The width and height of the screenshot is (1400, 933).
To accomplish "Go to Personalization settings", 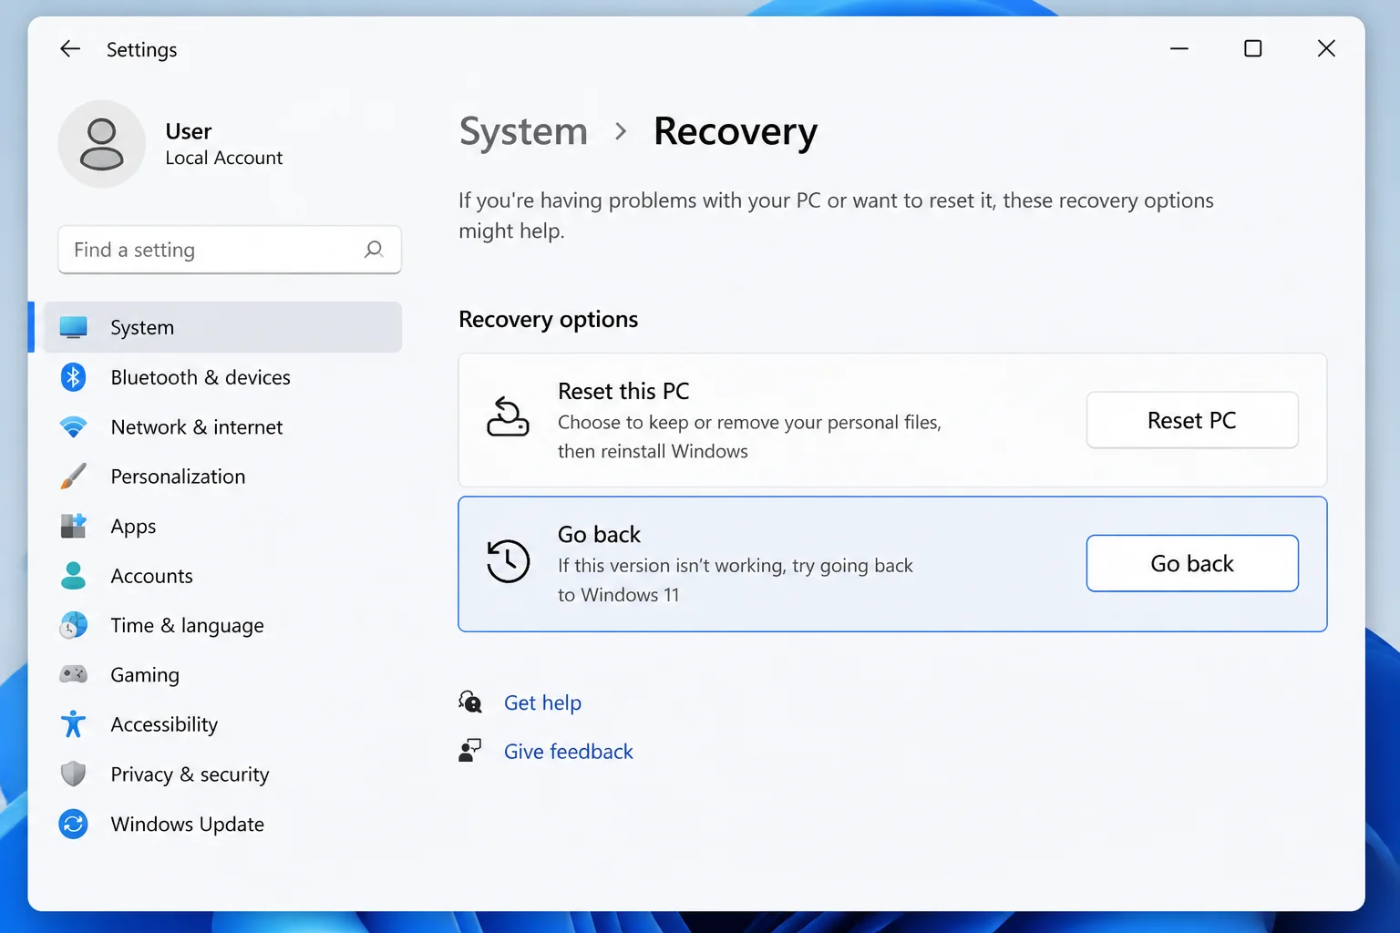I will click(x=222, y=477).
